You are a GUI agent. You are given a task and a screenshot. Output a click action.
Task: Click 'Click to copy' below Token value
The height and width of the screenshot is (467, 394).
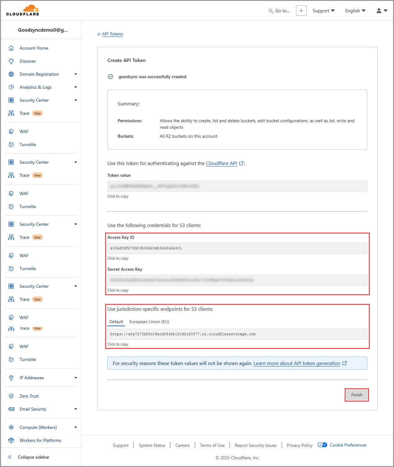click(118, 196)
